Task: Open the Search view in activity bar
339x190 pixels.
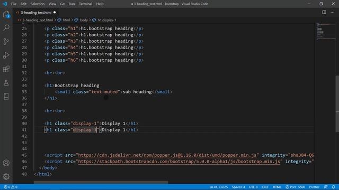Action: pyautogui.click(x=6, y=28)
